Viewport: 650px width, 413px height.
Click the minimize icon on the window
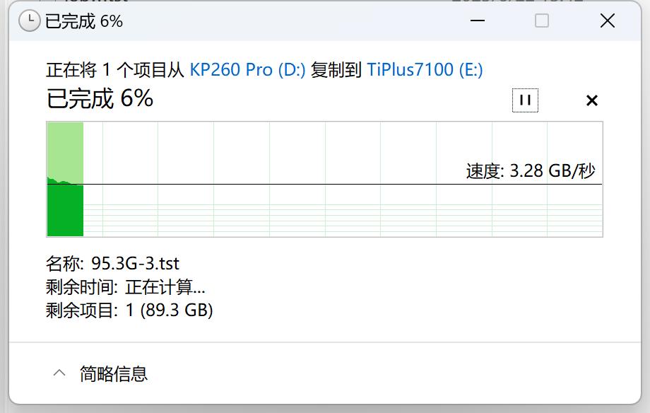478,21
